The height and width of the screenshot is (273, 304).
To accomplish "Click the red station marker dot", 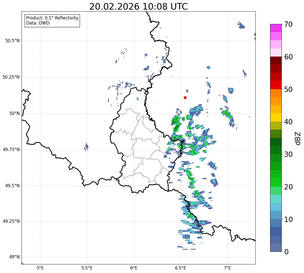I will coord(185,97).
